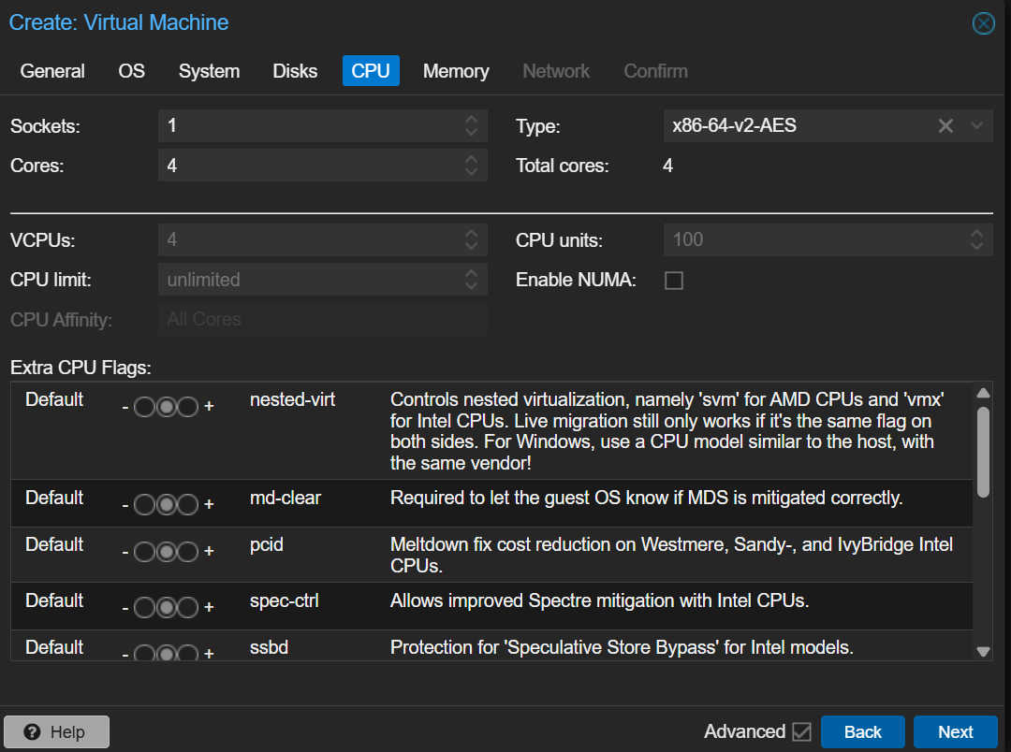
Task: Turn on the spec-ctrl flag radio
Action: pyautogui.click(x=188, y=608)
